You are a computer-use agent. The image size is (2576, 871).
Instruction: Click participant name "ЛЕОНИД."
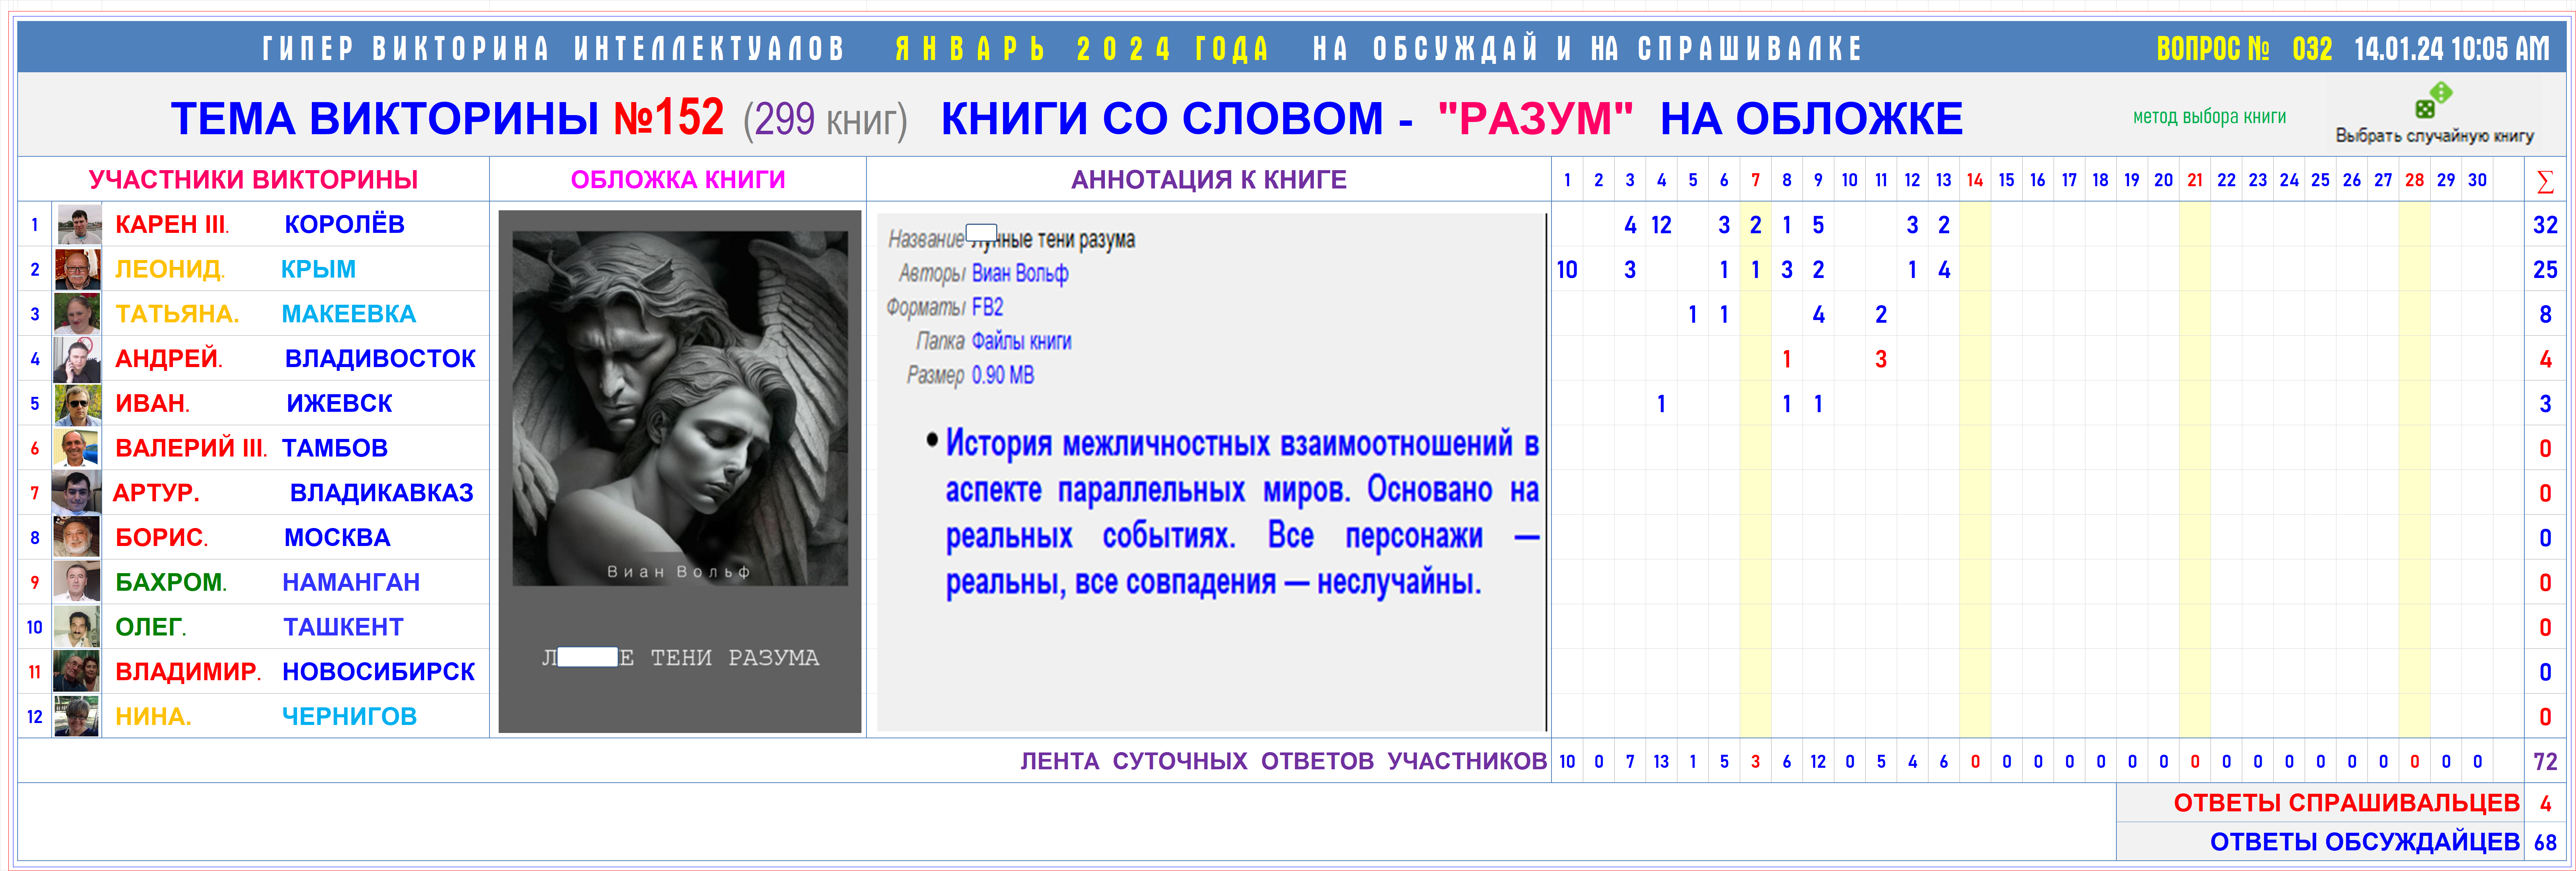tap(170, 270)
